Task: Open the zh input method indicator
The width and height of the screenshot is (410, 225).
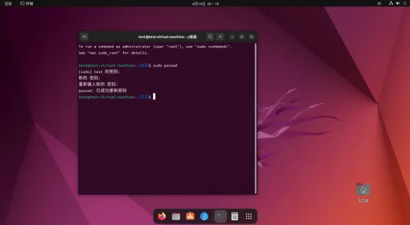Action: tap(379, 3)
